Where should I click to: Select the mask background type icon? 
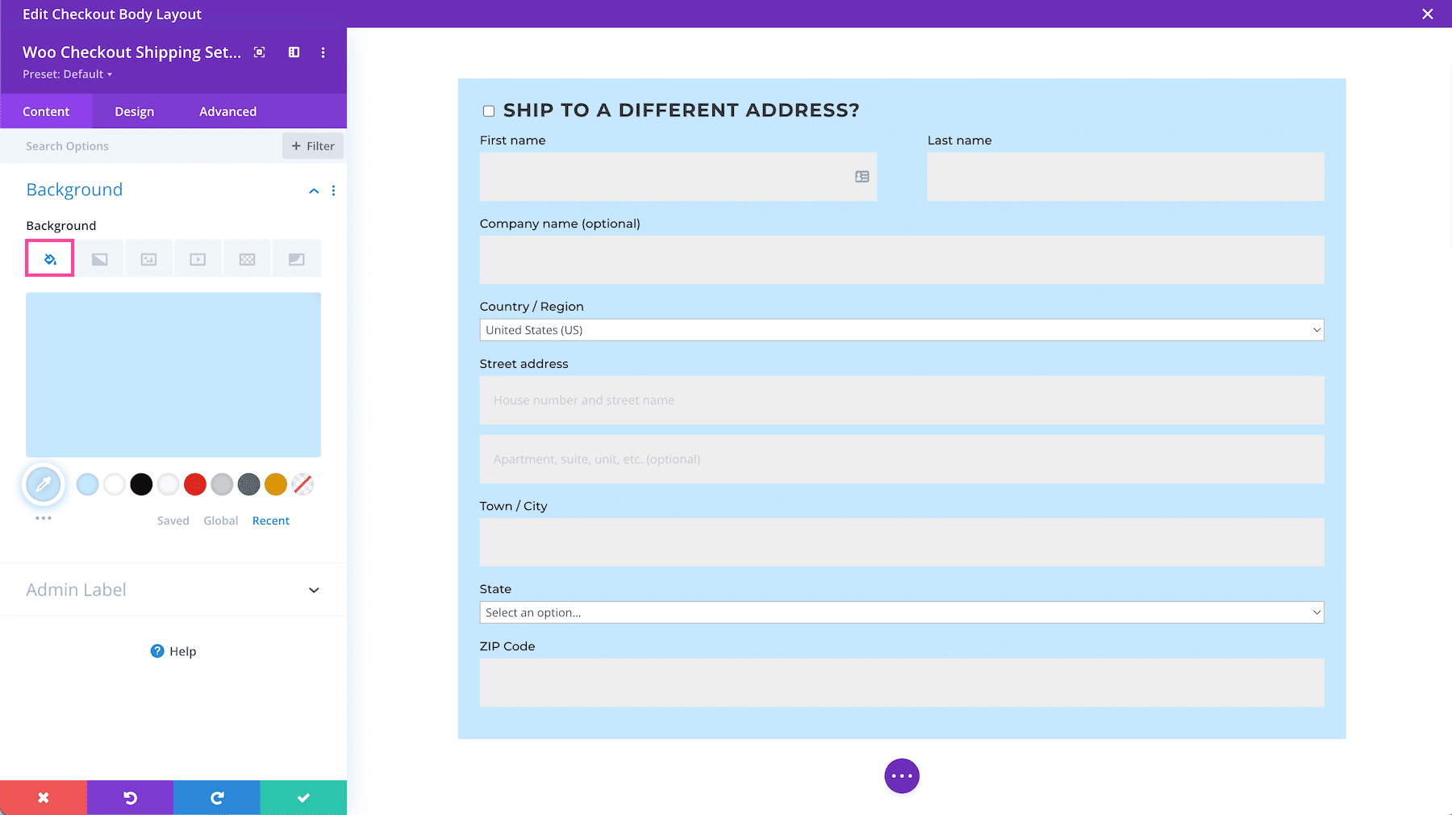(x=296, y=257)
